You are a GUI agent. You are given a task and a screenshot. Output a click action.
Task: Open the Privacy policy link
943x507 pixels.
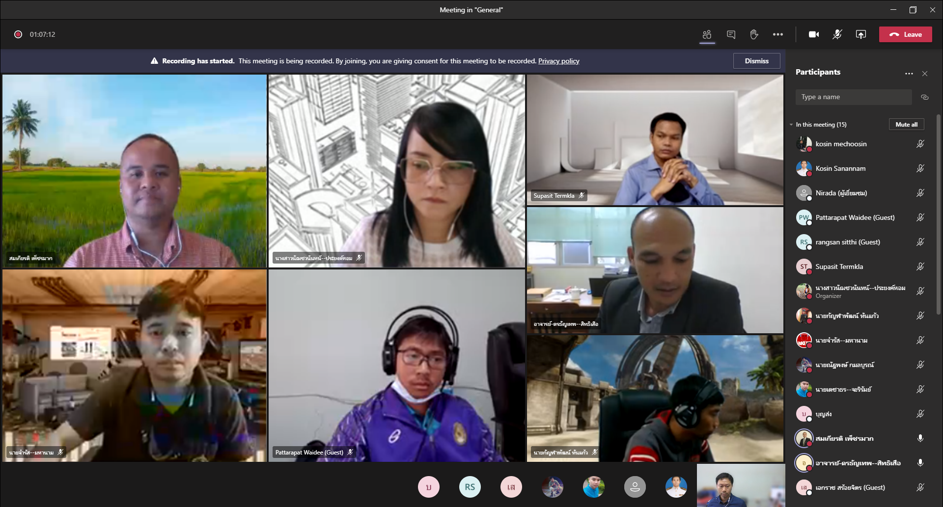coord(558,61)
